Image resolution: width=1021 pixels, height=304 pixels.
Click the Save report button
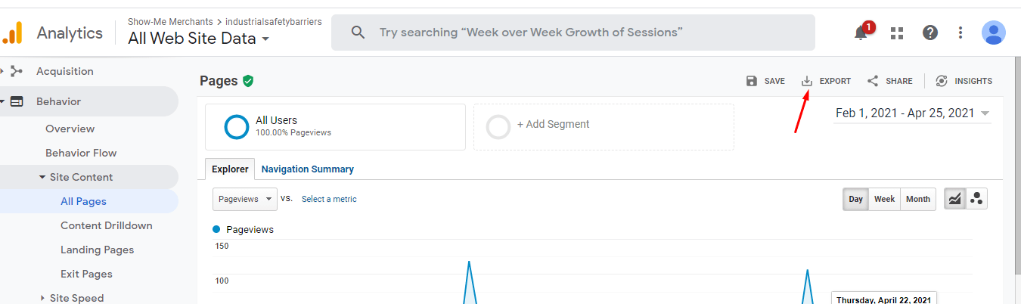point(765,81)
